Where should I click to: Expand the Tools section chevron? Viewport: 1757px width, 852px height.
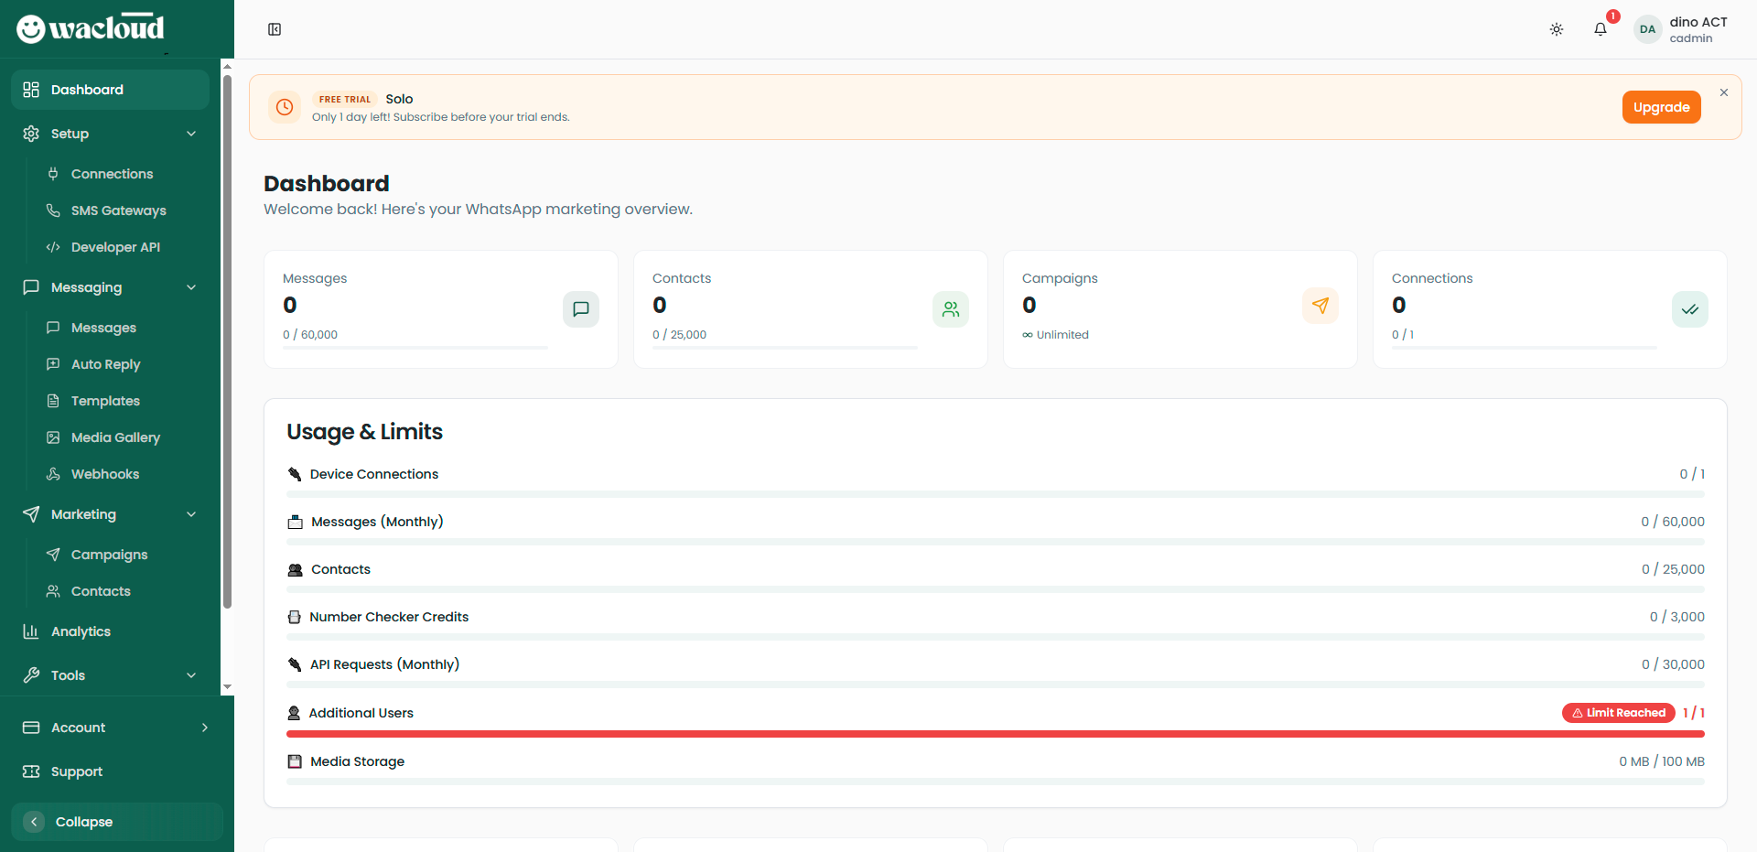click(191, 675)
